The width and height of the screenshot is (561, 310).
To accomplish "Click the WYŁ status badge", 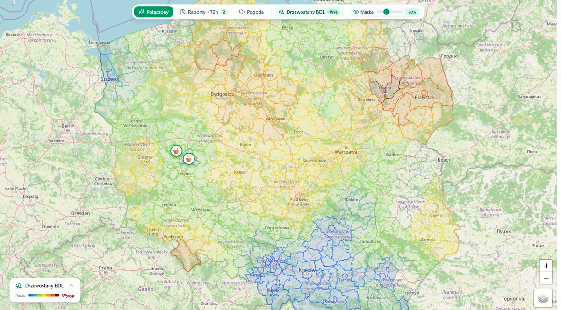I will tap(333, 12).
